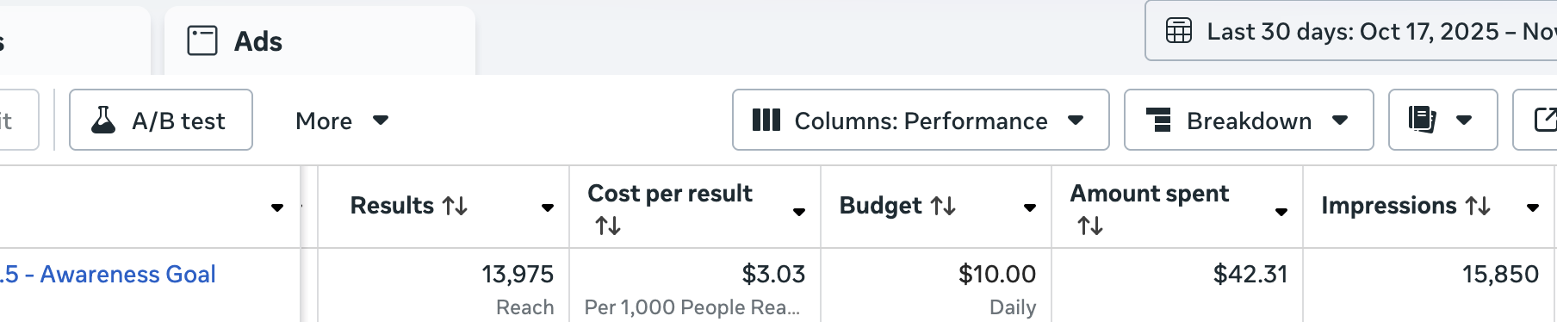Open the Breakdown dropdown
This screenshot has height=322, width=1557.
click(x=1249, y=120)
